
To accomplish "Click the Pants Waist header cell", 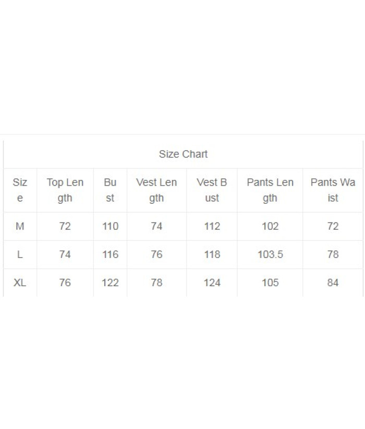I will pos(333,190).
